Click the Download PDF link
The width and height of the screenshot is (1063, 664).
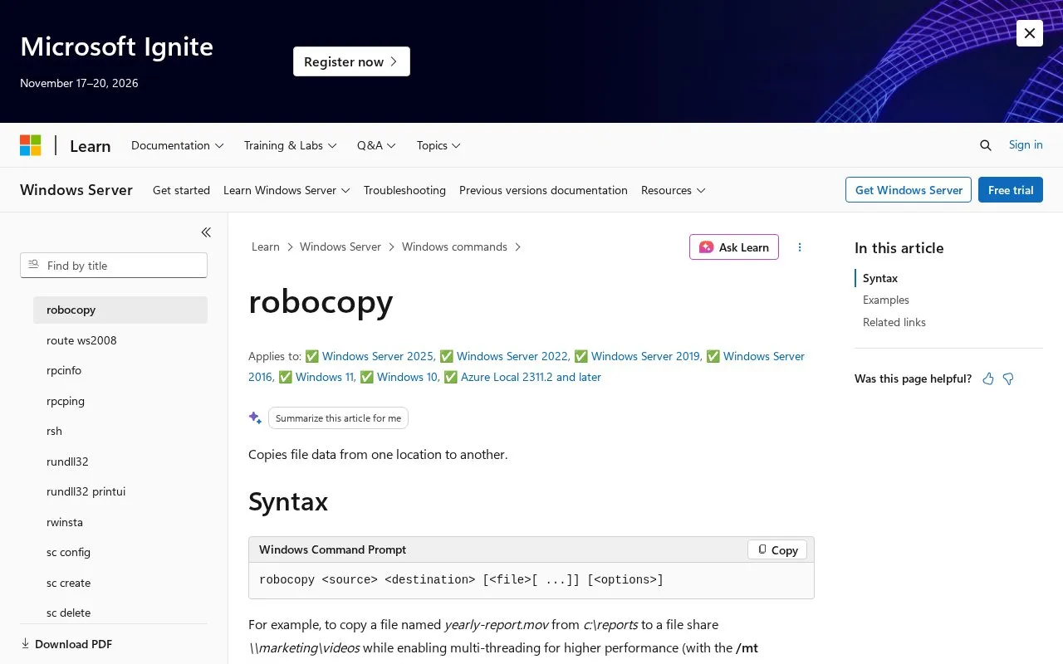(66, 644)
